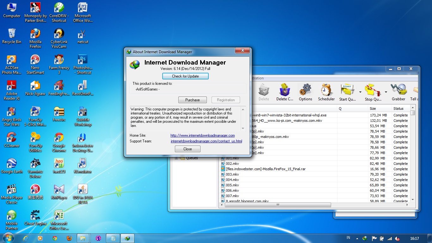Click the Purchase button in About dialog
Image resolution: width=432 pixels, height=243 pixels.
[193, 100]
